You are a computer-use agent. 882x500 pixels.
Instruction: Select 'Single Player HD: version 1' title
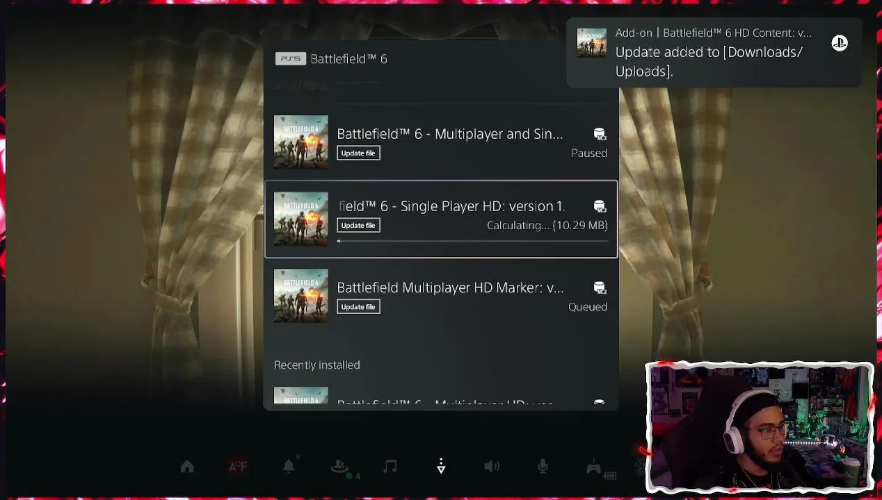point(451,206)
